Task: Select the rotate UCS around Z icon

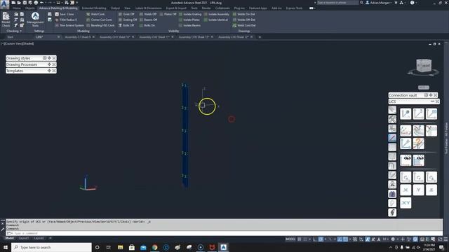Action: [431, 177]
